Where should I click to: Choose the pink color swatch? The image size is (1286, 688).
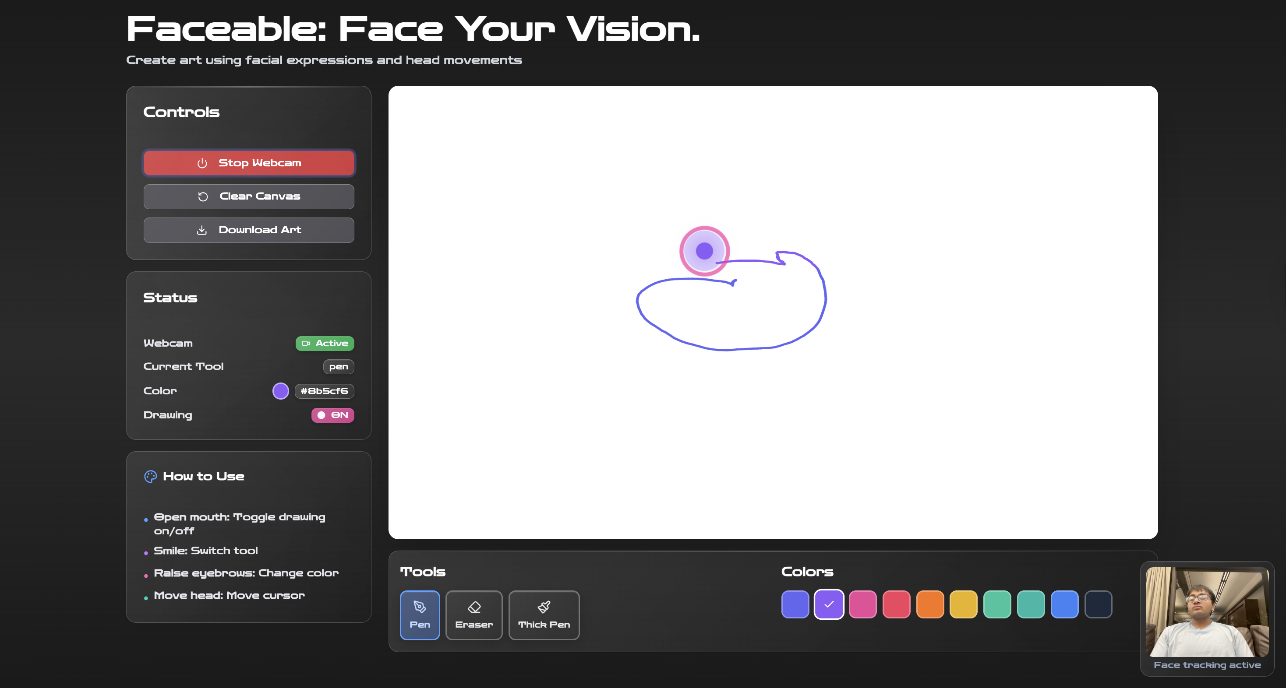862,604
